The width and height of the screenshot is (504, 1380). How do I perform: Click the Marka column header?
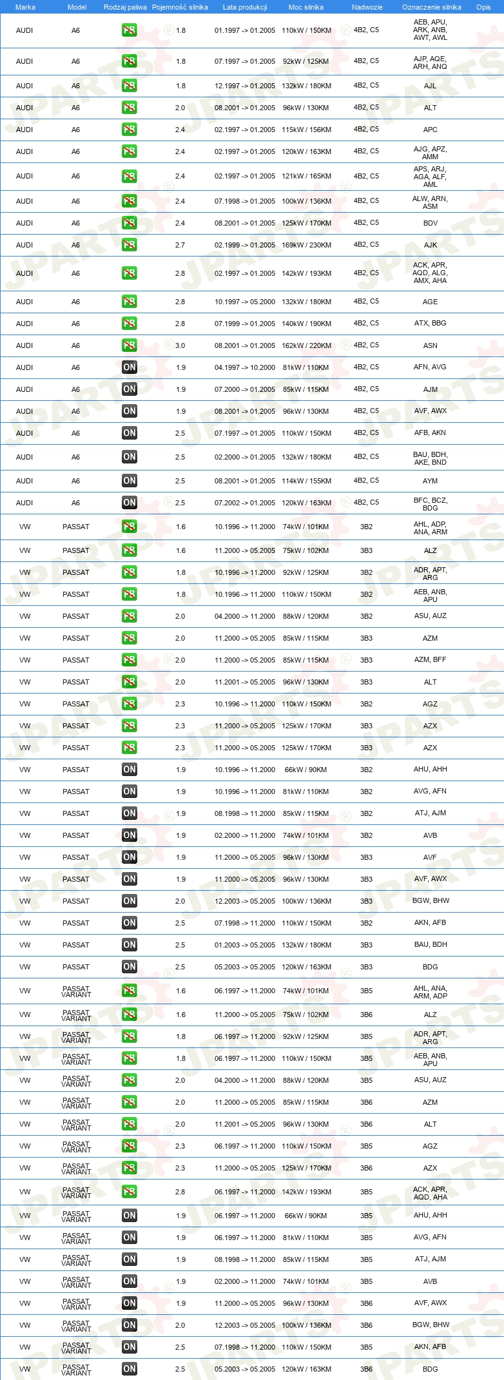[25, 7]
